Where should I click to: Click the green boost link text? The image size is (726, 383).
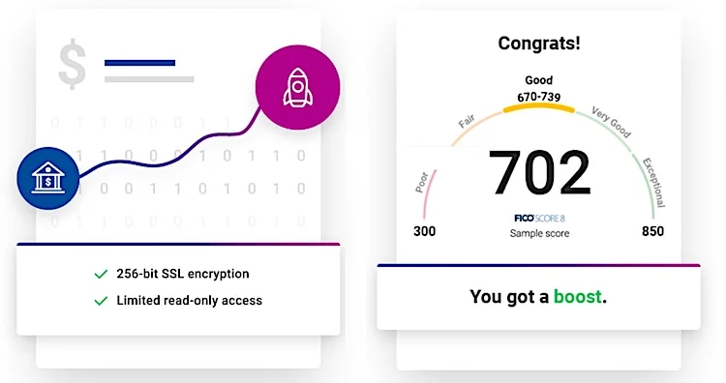tap(578, 297)
